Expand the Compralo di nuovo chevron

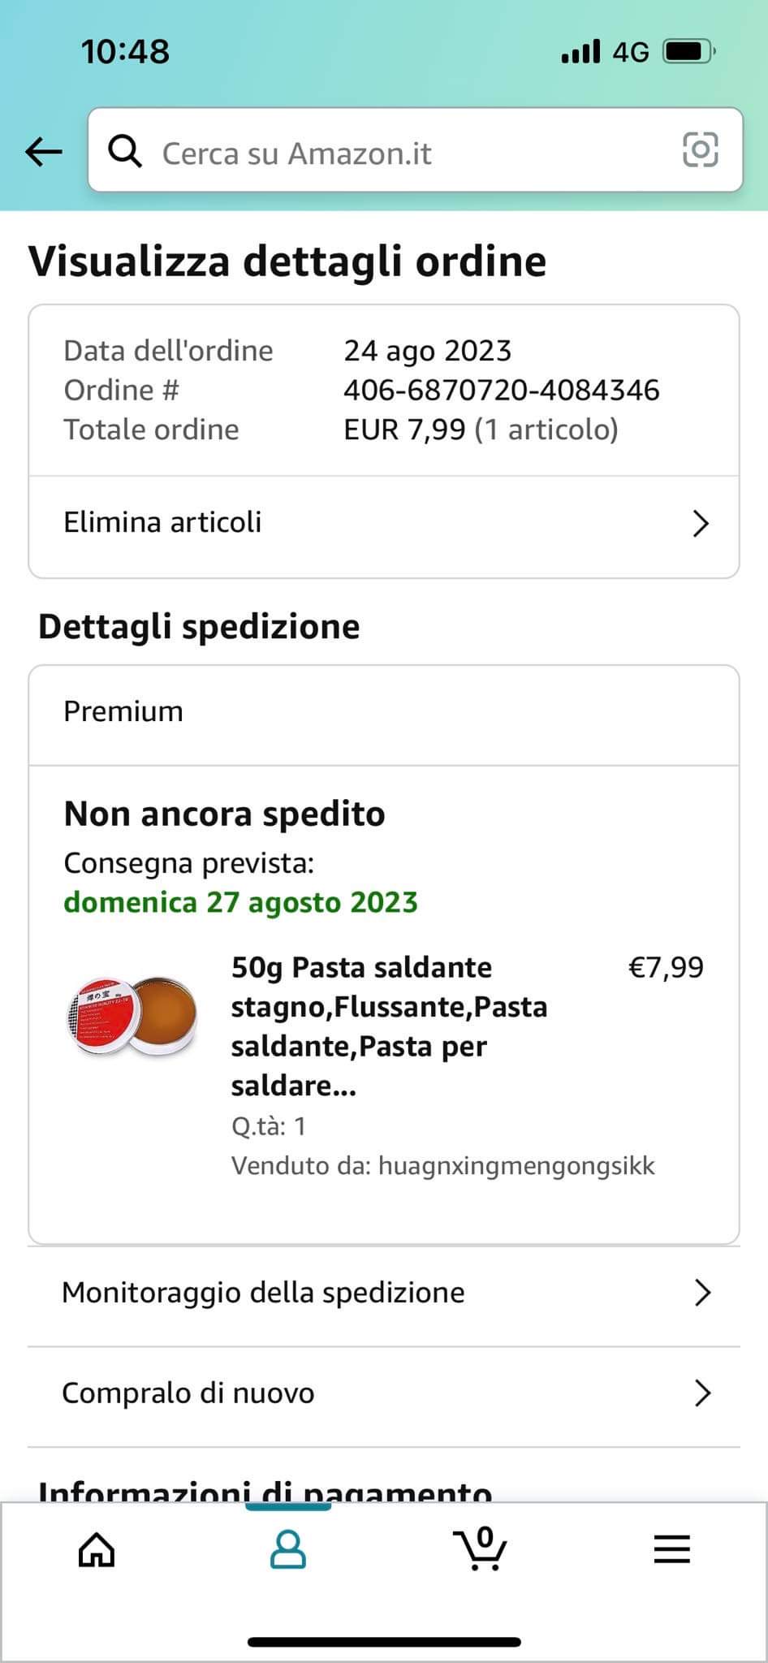click(x=702, y=1393)
